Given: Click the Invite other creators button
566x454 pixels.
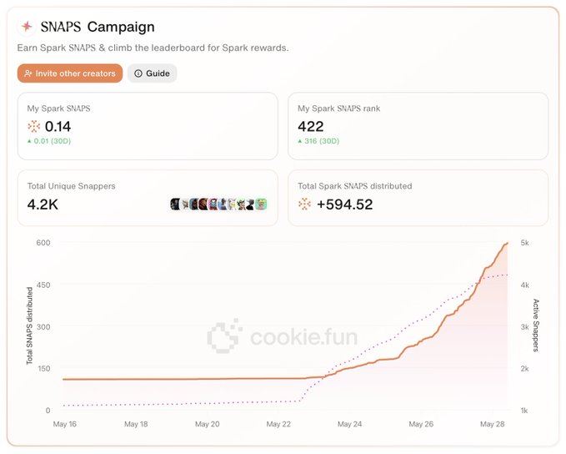Looking at the screenshot, I should (x=70, y=73).
